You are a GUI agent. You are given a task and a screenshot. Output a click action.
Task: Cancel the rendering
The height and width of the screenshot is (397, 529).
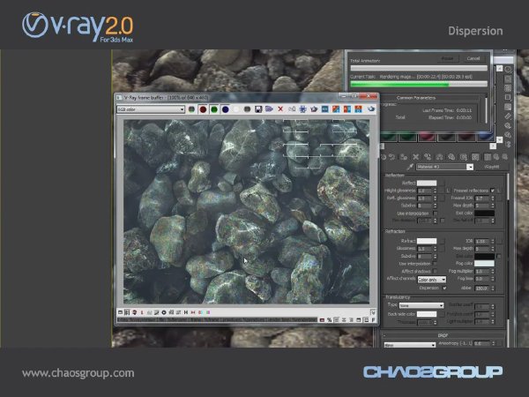[473, 58]
